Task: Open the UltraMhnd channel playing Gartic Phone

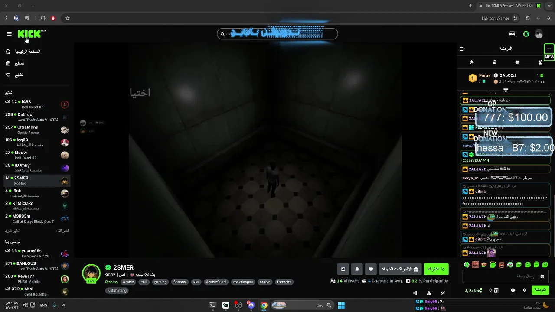Action: pyautogui.click(x=37, y=130)
